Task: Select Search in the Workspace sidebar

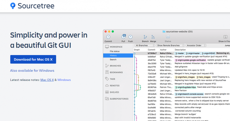Action: coord(113,59)
